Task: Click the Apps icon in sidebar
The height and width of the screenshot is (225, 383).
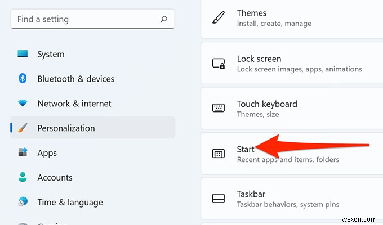Action: pos(23,152)
